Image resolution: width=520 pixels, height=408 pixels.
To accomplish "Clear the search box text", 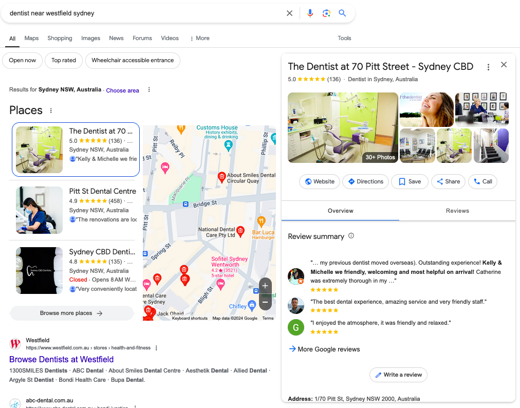I will click(x=289, y=13).
